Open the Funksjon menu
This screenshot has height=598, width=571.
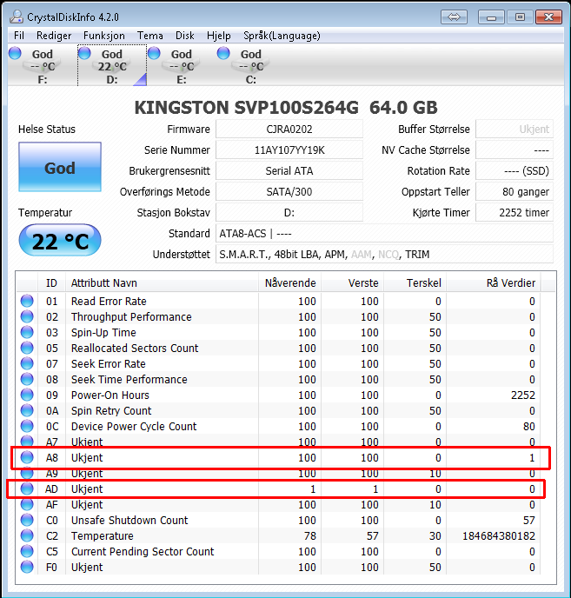104,36
